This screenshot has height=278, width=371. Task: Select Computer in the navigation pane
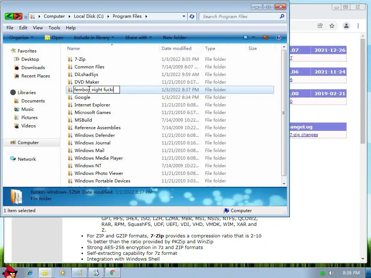click(x=32, y=143)
